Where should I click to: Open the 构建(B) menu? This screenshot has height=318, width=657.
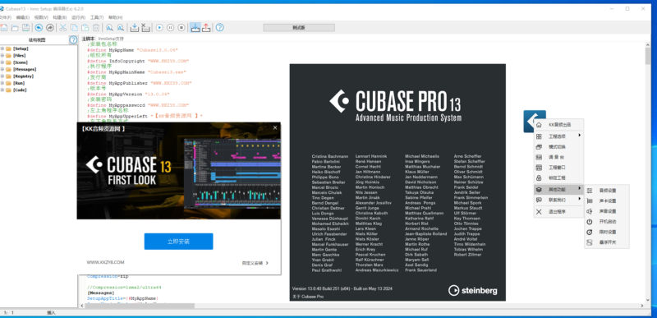(59, 17)
